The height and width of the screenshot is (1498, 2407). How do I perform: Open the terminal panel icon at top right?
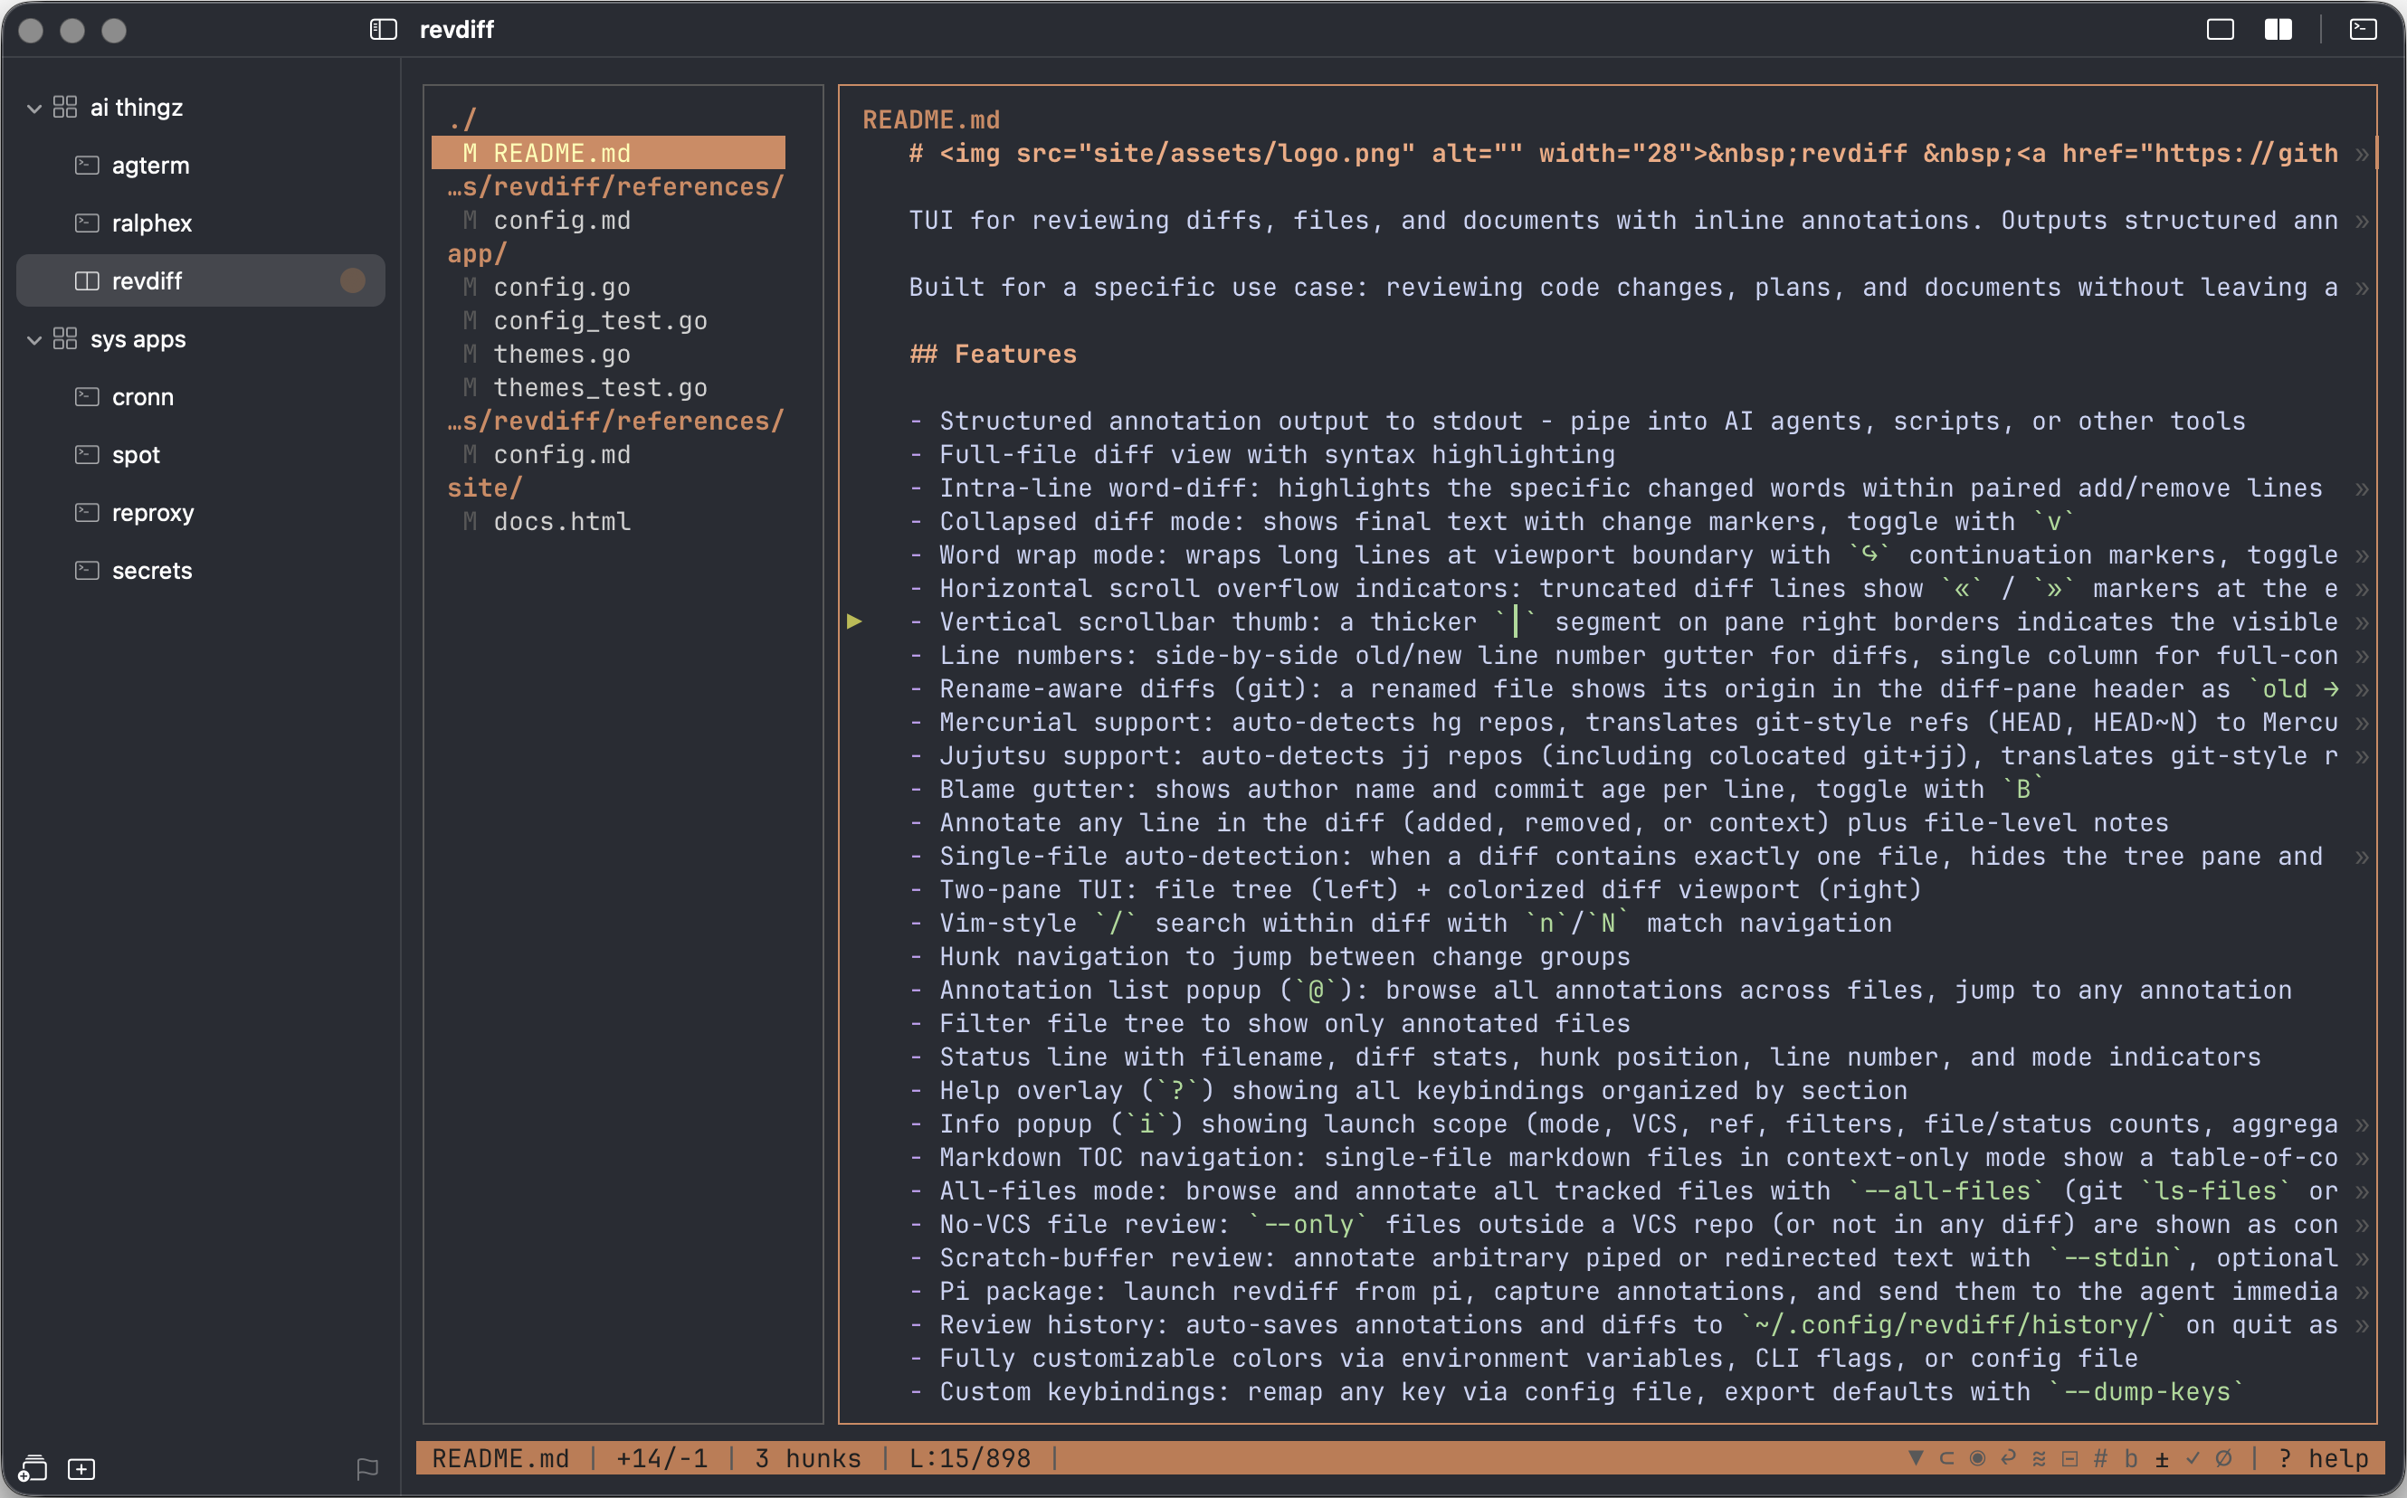[x=2363, y=30]
